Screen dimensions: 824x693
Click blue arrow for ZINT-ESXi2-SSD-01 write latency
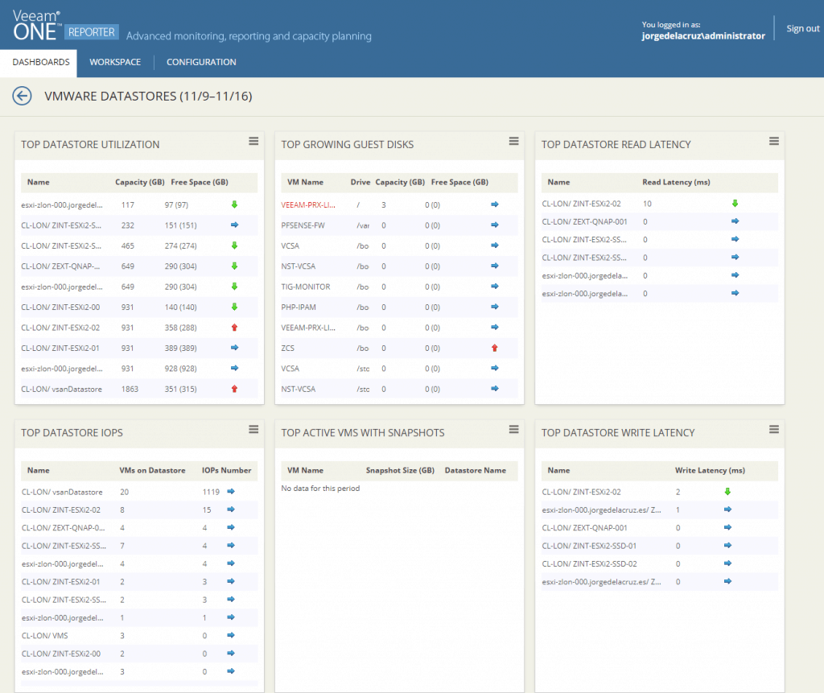tap(727, 545)
